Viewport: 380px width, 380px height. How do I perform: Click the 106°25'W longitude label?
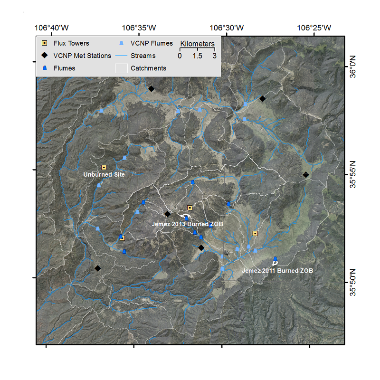[315, 28]
